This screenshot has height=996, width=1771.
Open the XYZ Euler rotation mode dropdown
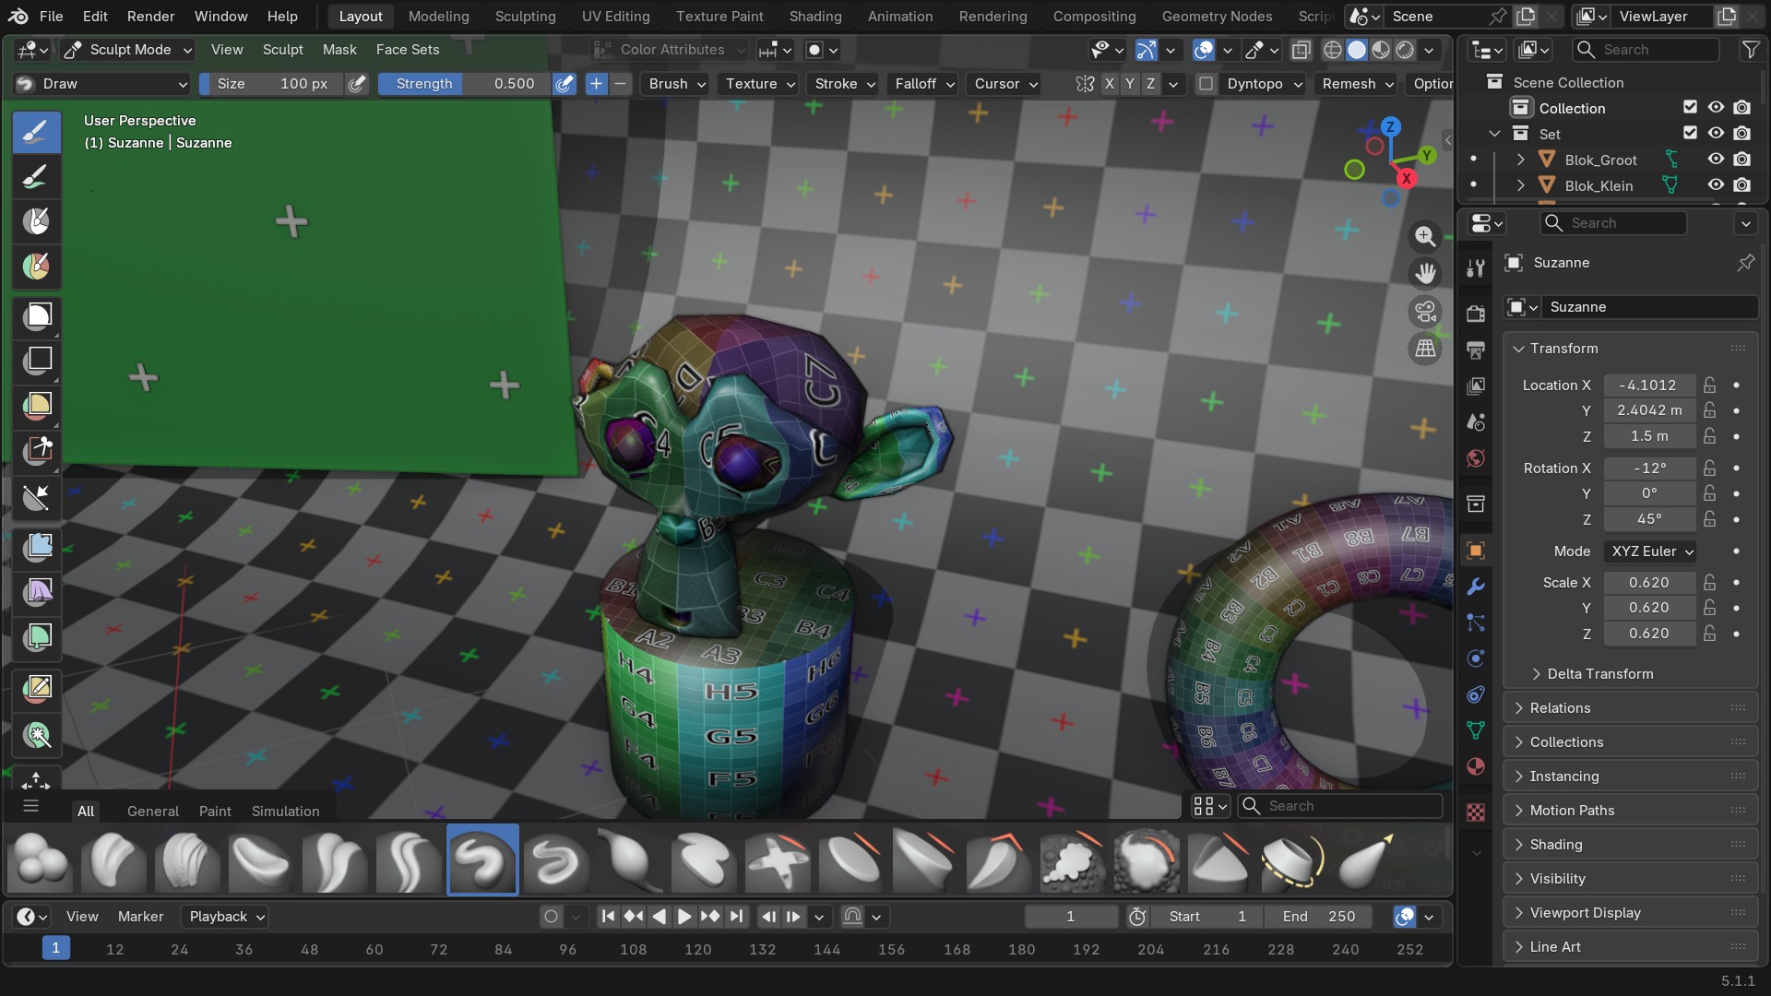click(1650, 551)
